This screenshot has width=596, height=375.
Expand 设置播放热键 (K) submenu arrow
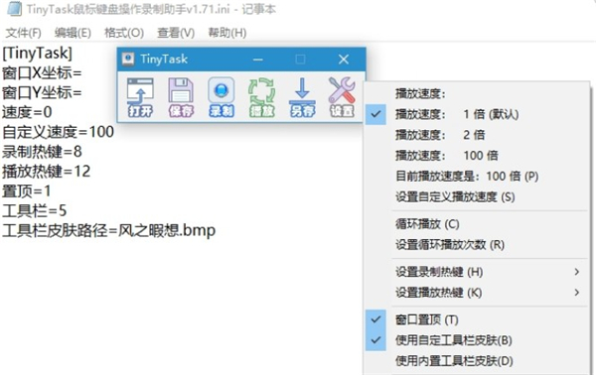(x=576, y=293)
